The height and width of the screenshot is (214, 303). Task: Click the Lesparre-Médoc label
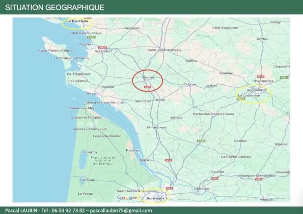[107, 136]
